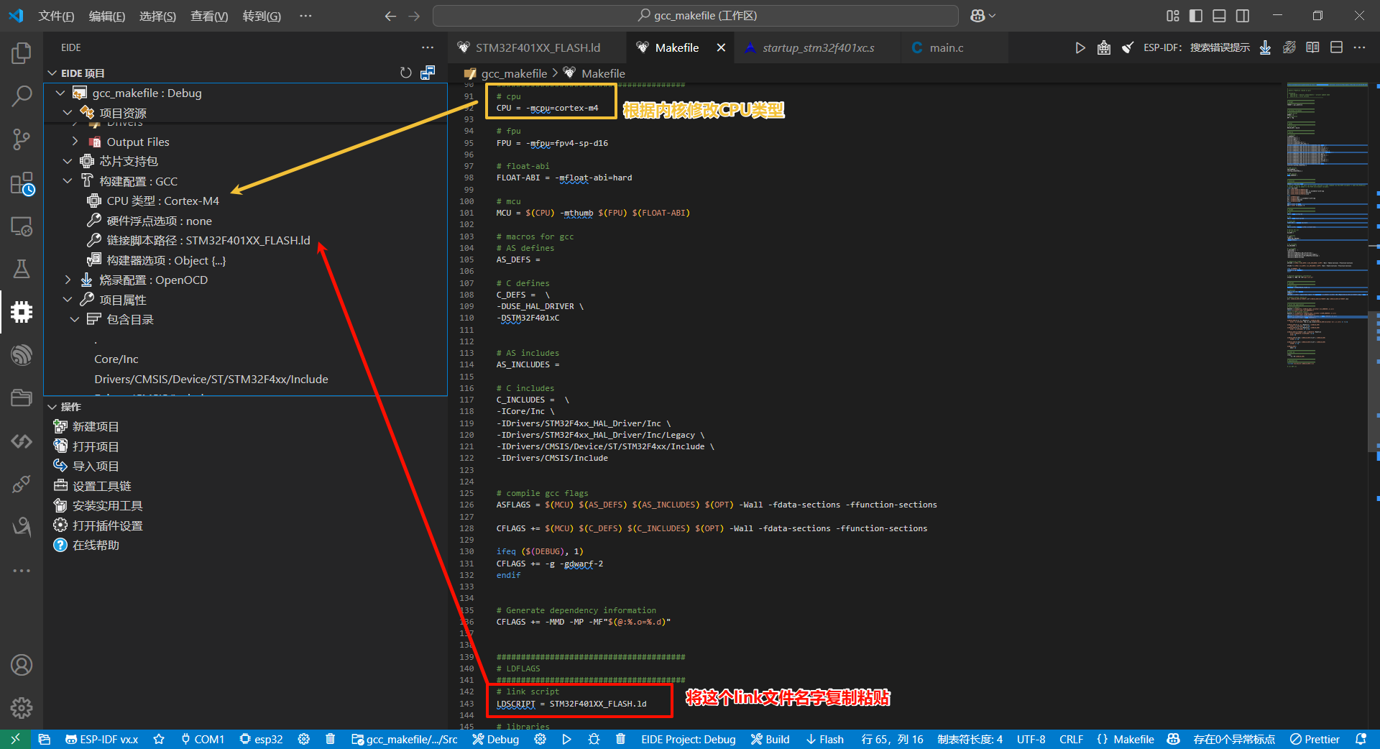
Task: Open the 文件(F) menu
Action: [x=56, y=16]
